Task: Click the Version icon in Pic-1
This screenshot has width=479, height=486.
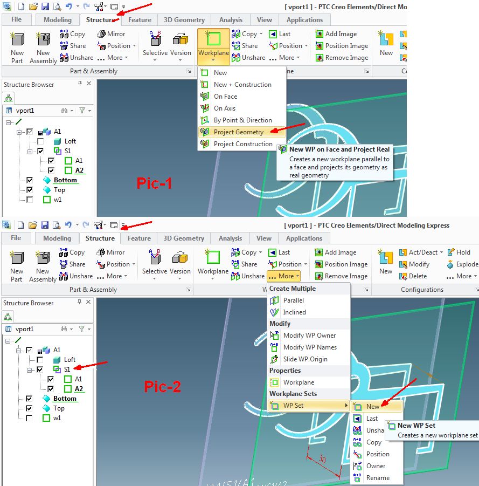Action: coord(181,39)
